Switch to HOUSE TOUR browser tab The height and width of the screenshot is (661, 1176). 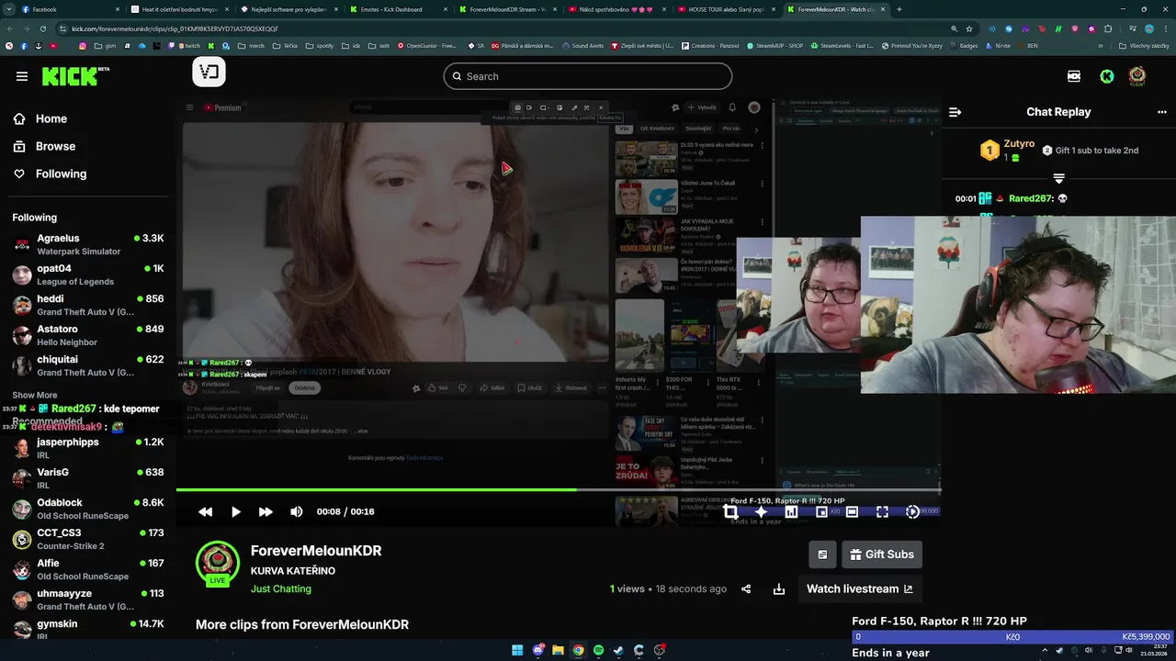tap(728, 9)
